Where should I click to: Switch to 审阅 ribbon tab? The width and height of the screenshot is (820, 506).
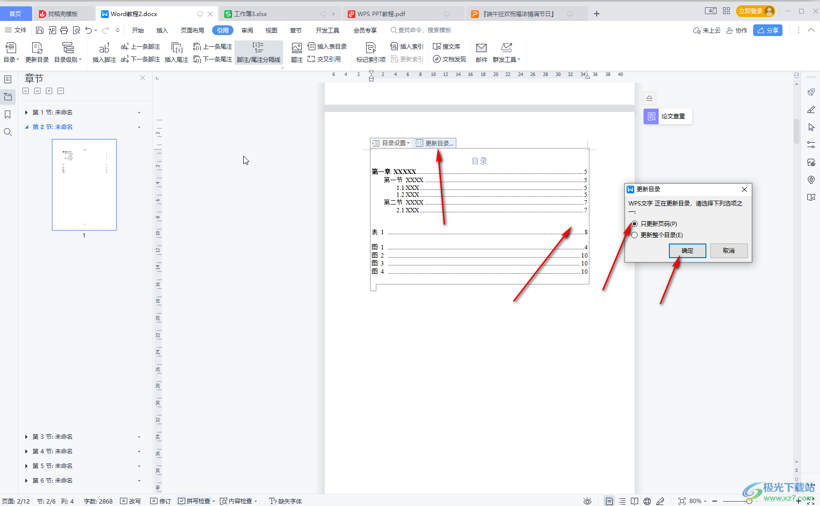[x=247, y=30]
